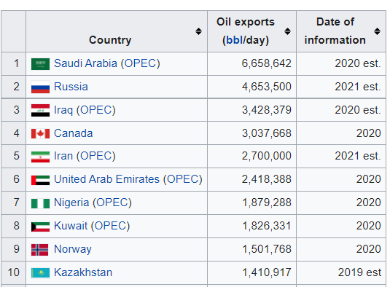Select the 6,658,642 export value cell

251,63
